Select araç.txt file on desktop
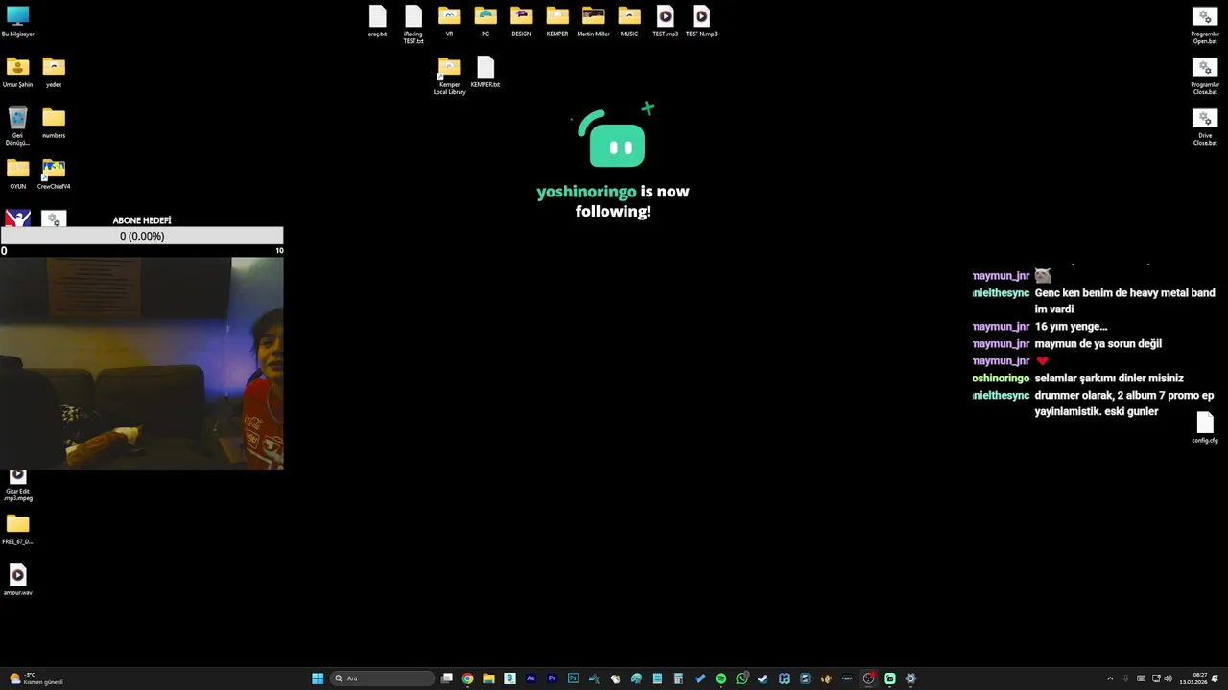Image resolution: width=1228 pixels, height=690 pixels. tap(377, 21)
